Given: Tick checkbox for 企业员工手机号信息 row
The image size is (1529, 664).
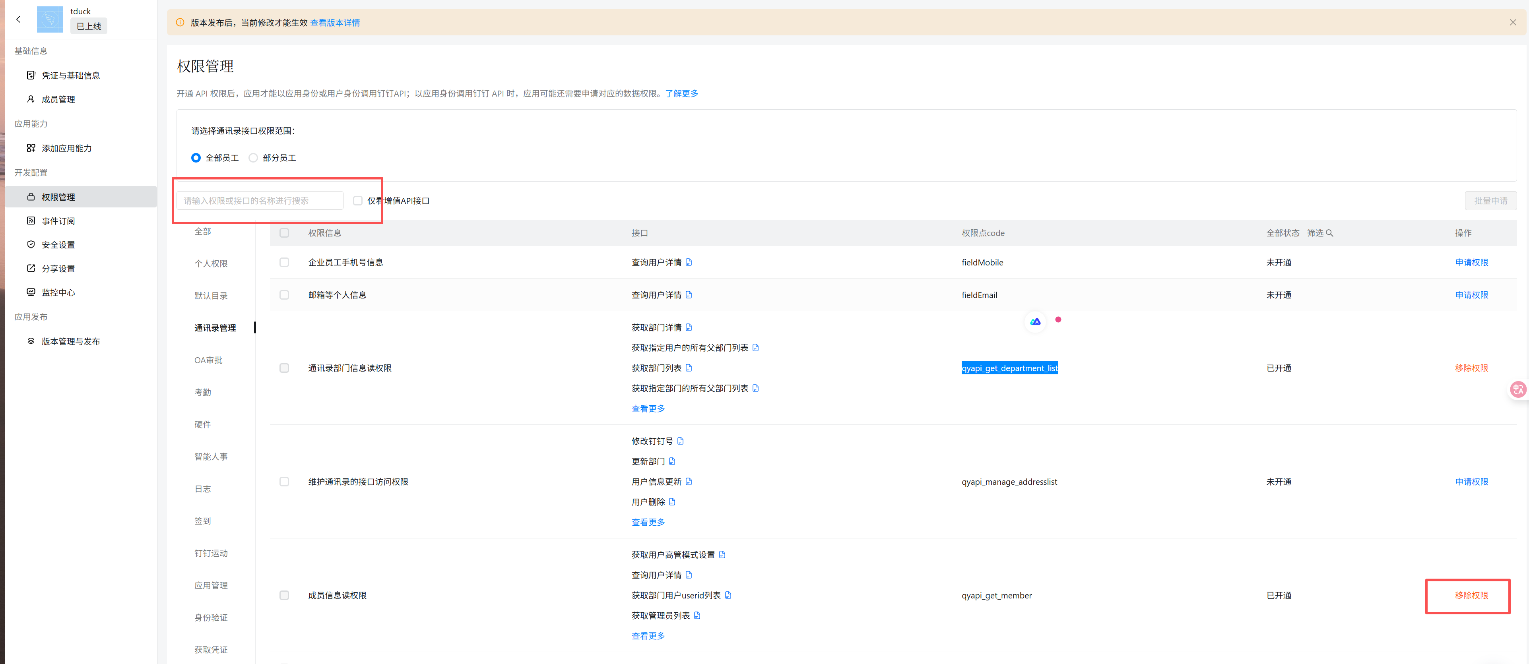Looking at the screenshot, I should [284, 262].
